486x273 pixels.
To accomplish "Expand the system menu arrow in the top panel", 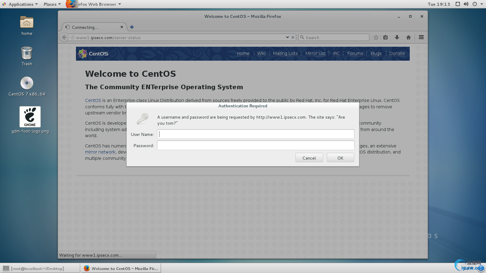I will 482,4.
